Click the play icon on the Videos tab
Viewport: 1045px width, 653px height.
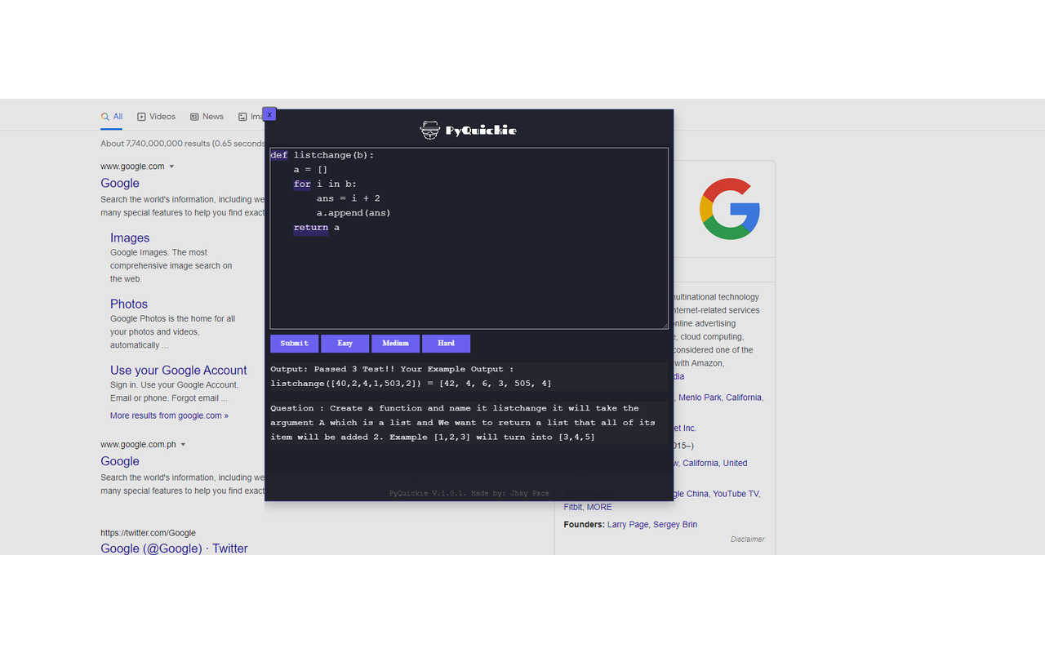click(140, 116)
